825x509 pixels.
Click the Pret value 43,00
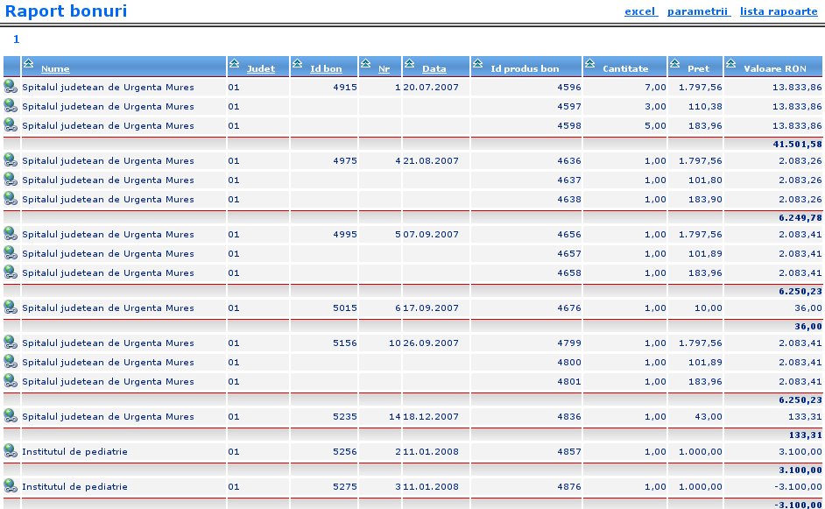click(709, 417)
